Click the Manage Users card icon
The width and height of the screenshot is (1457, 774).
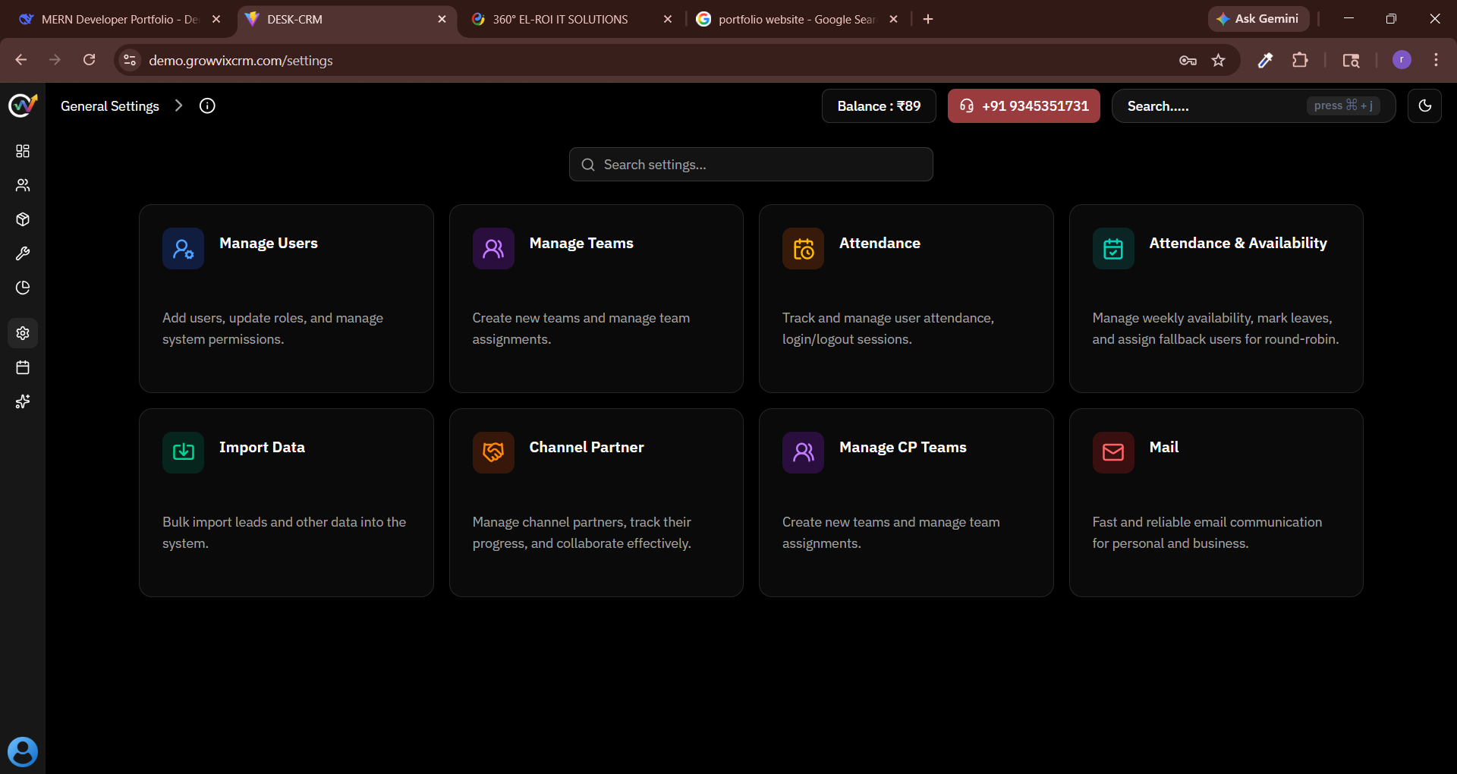coord(183,248)
